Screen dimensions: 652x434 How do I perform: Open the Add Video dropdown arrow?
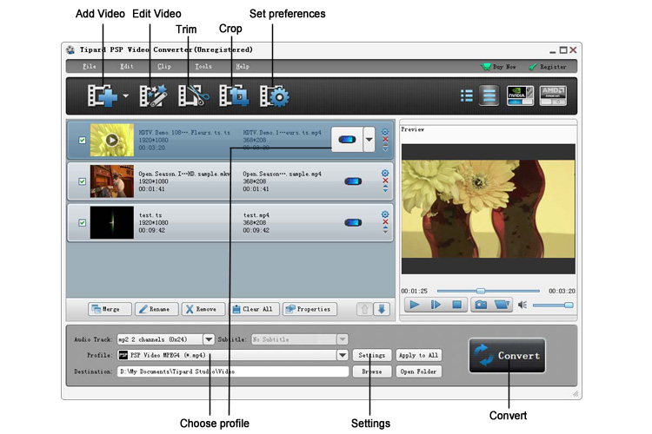pyautogui.click(x=125, y=96)
